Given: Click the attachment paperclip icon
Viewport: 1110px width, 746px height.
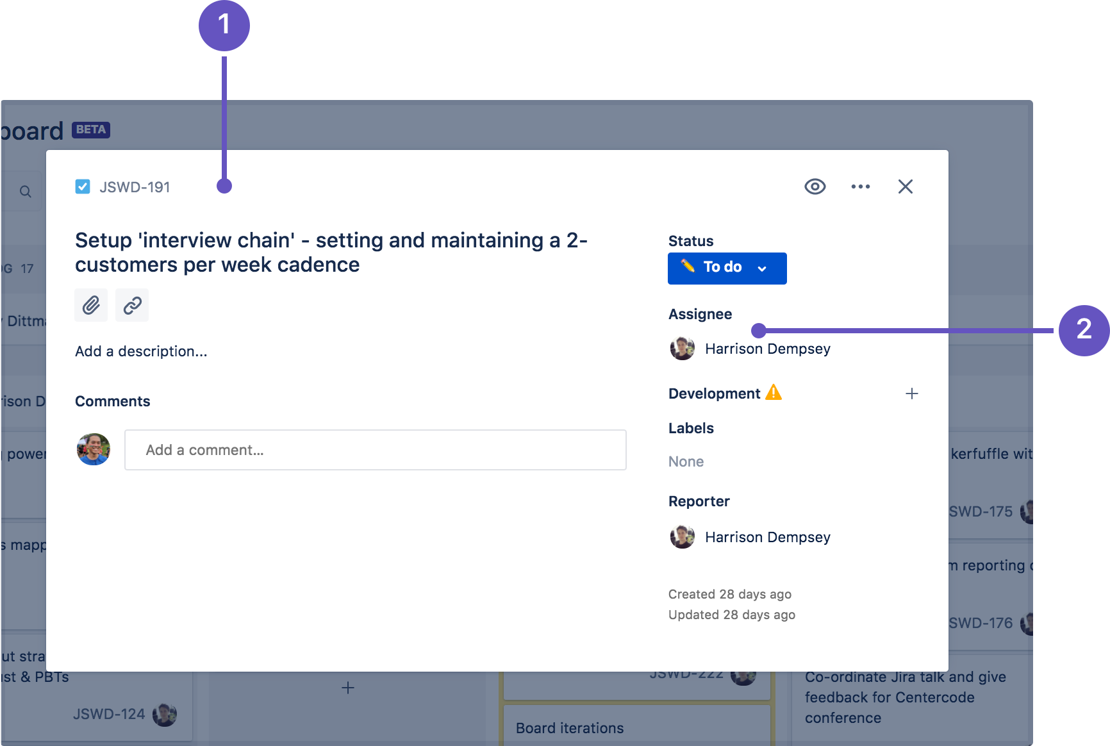Looking at the screenshot, I should pyautogui.click(x=91, y=305).
